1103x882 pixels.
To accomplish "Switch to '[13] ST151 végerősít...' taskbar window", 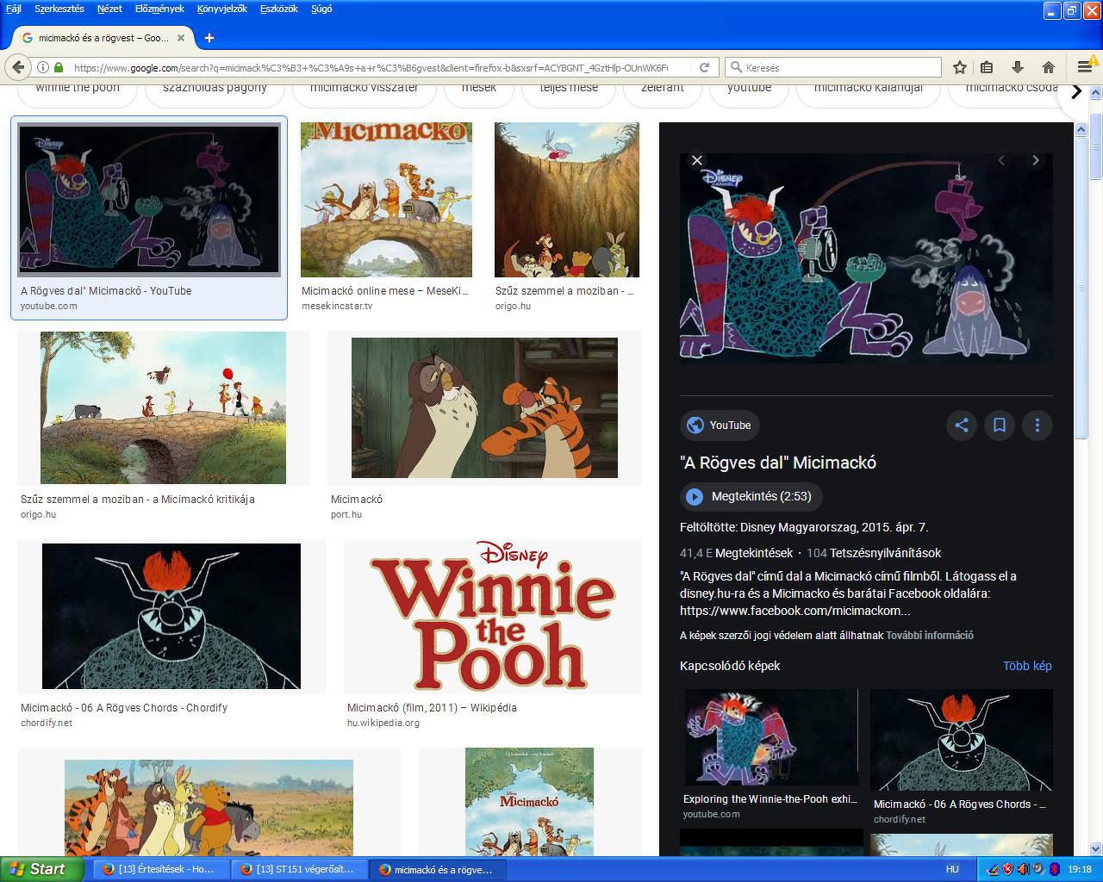I will (x=298, y=869).
